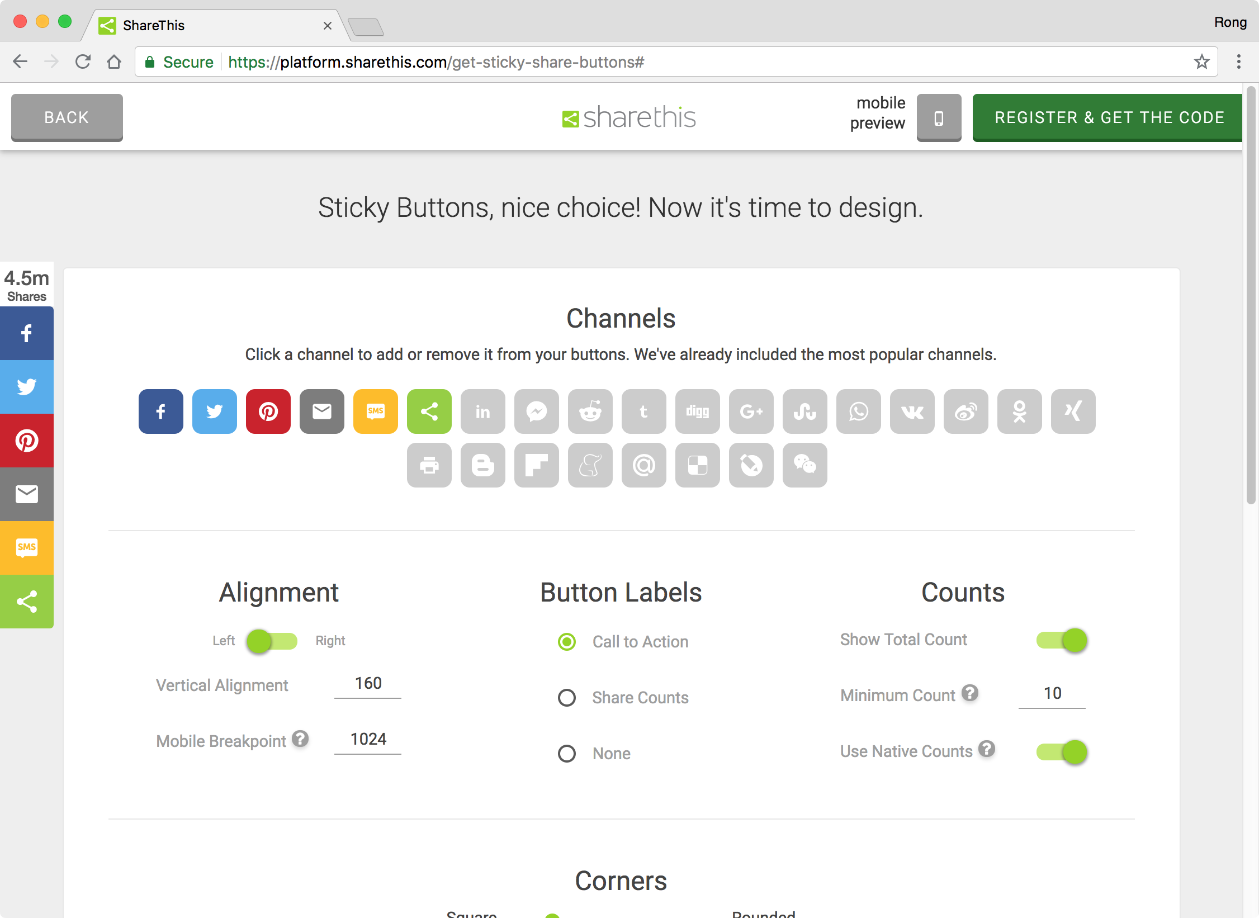Click the sticky Facebook share button
This screenshot has width=1259, height=918.
point(27,333)
